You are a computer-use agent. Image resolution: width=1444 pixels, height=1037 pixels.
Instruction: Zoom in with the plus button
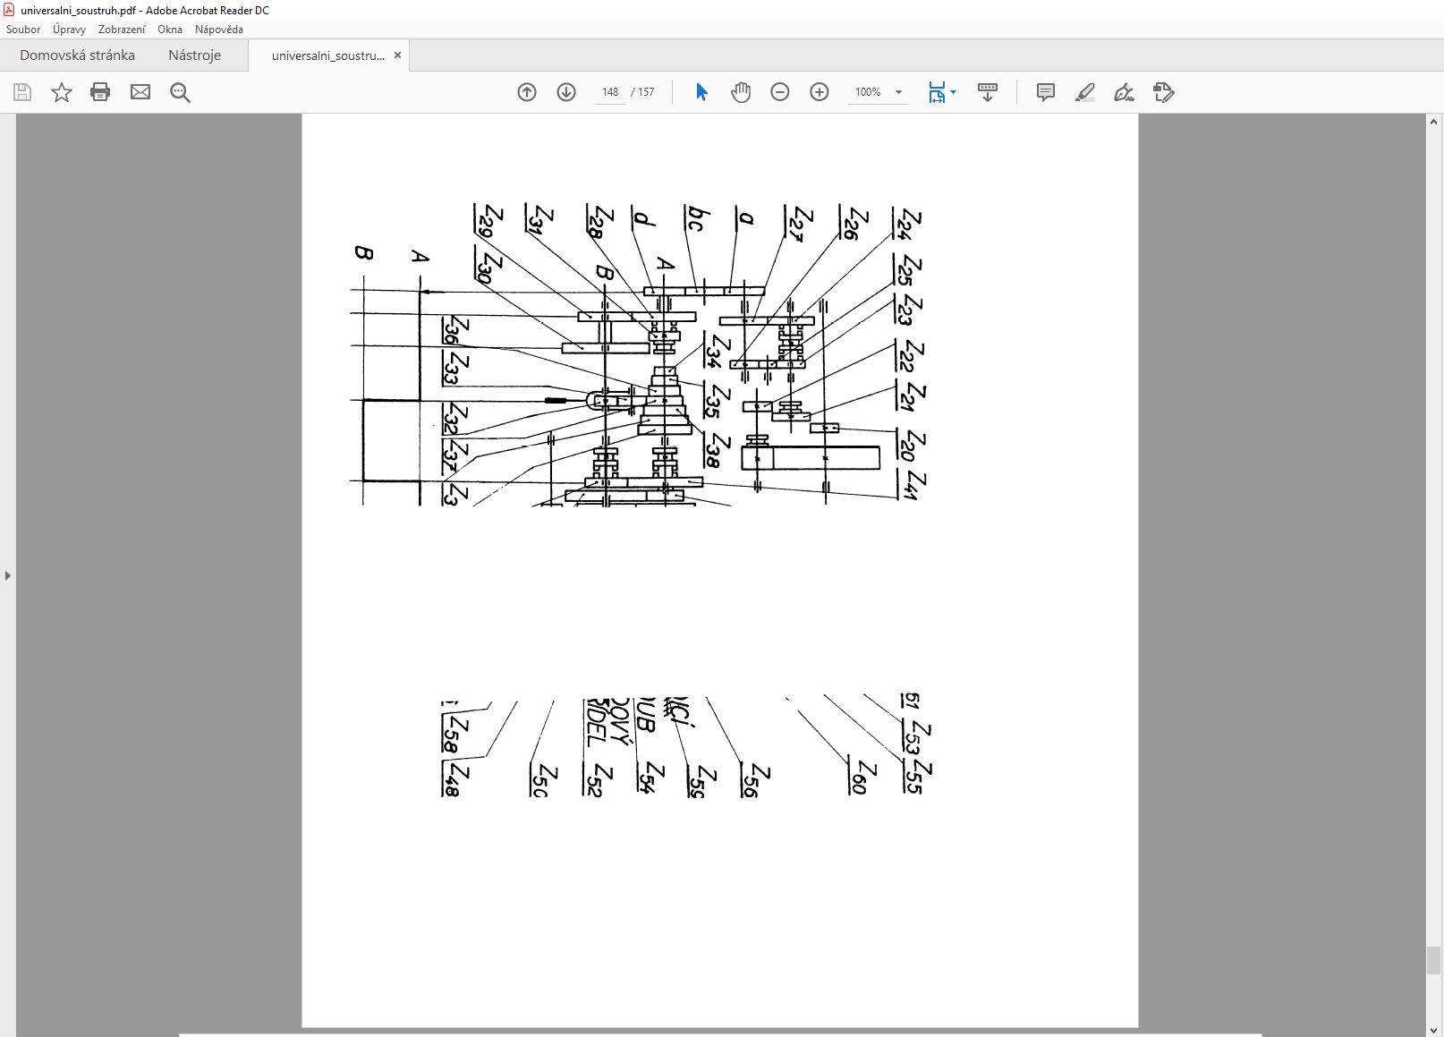tap(820, 92)
